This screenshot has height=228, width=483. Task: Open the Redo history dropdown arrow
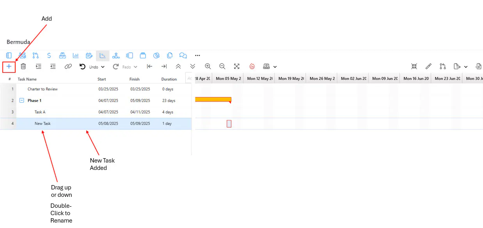coord(136,67)
